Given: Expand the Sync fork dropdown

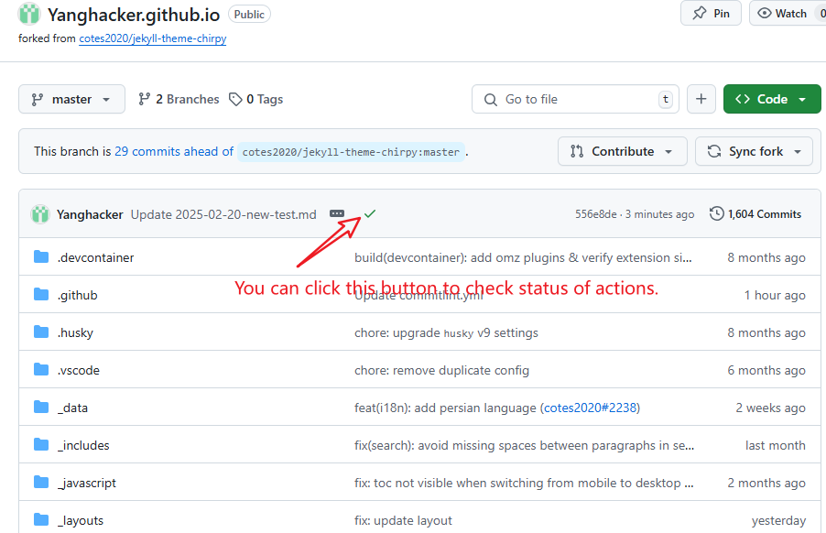Looking at the screenshot, I should tap(754, 152).
